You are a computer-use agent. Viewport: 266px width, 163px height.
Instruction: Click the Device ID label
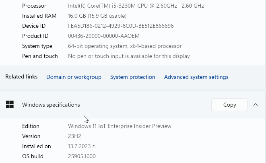(x=34, y=26)
